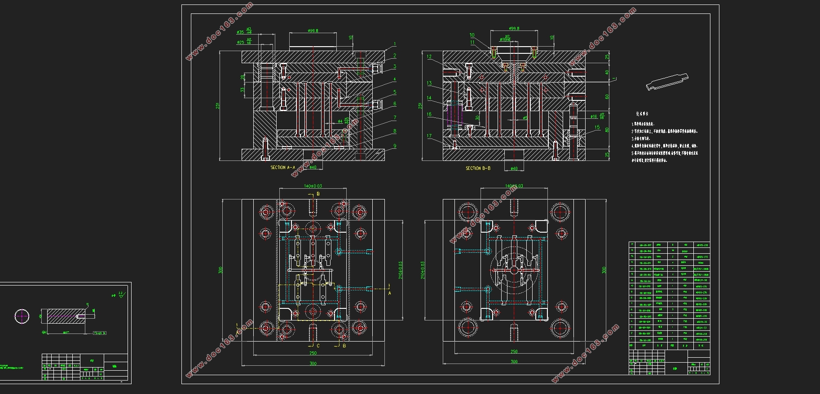Select the isometric part sketch at top right
Screen dimensions: 820x394
coord(667,81)
